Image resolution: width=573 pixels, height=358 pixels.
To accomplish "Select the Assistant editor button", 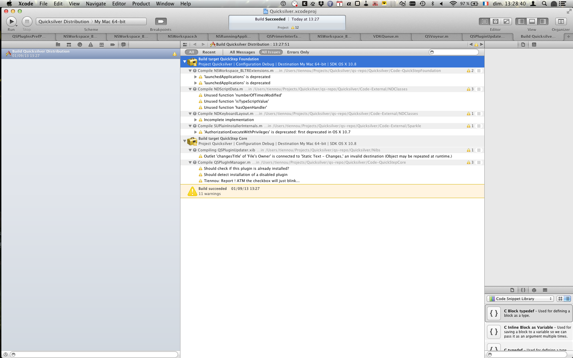I will (x=496, y=21).
